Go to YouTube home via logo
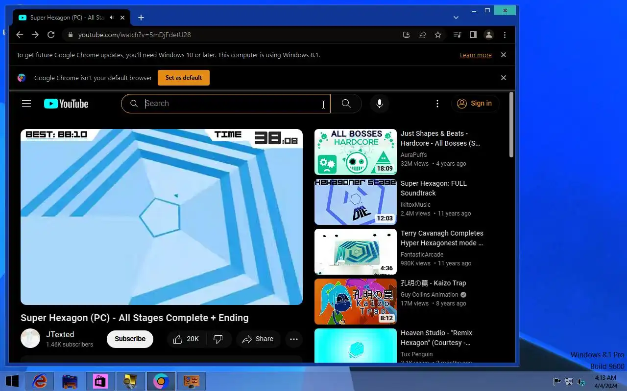Screen dimensions: 627x391 66,104
